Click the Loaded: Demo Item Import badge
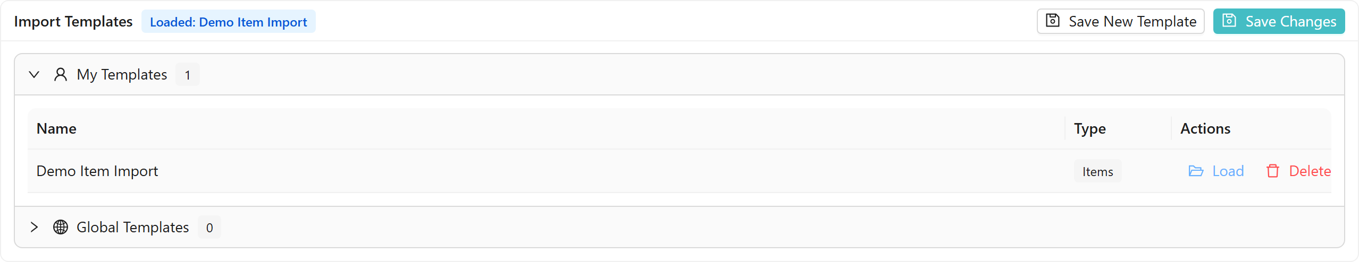The height and width of the screenshot is (262, 1359). 229,21
